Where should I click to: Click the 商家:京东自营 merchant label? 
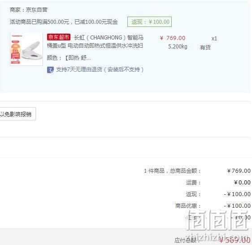point(28,10)
